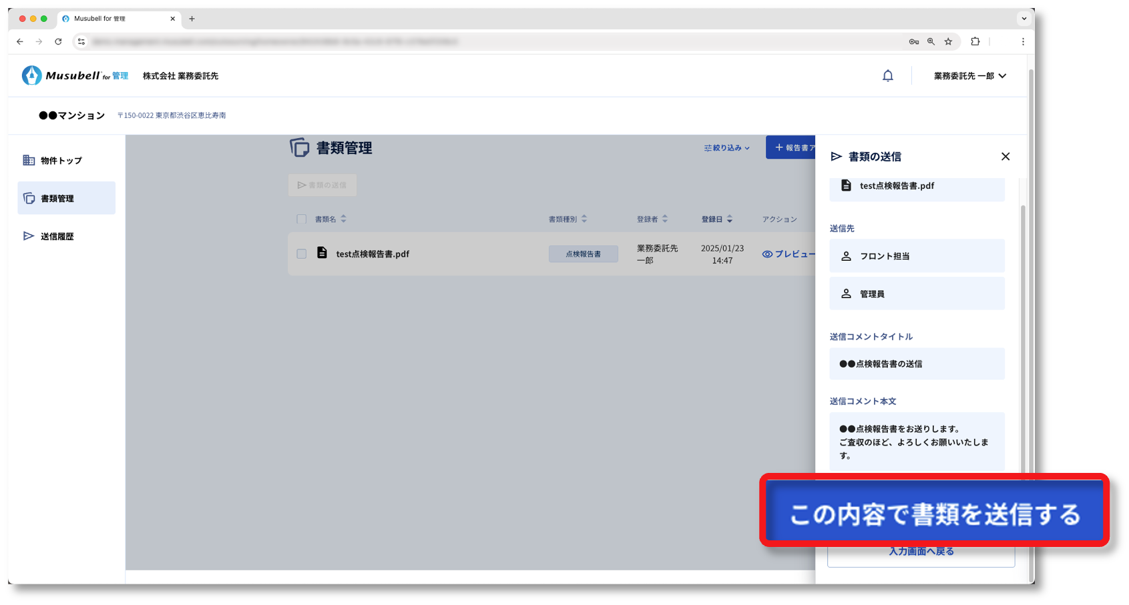Open the 業務委託先 一郎 user menu
The width and height of the screenshot is (1129, 605).
click(969, 76)
